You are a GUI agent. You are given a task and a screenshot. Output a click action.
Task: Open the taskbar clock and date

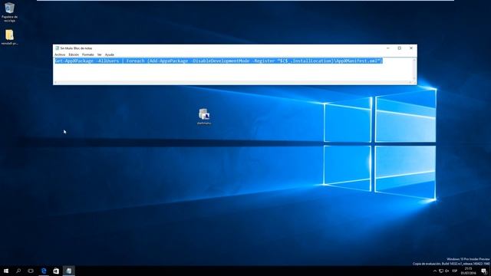pos(469,271)
